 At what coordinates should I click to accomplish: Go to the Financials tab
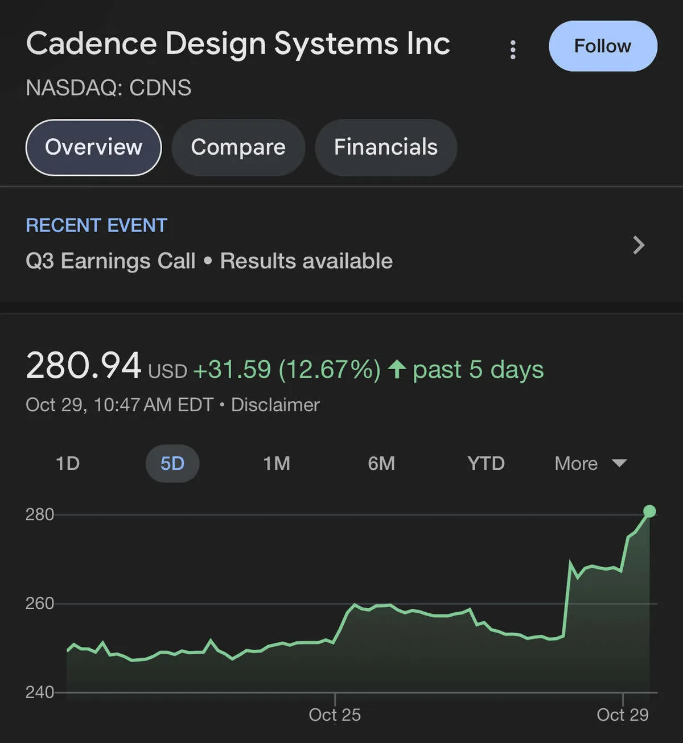coord(386,147)
